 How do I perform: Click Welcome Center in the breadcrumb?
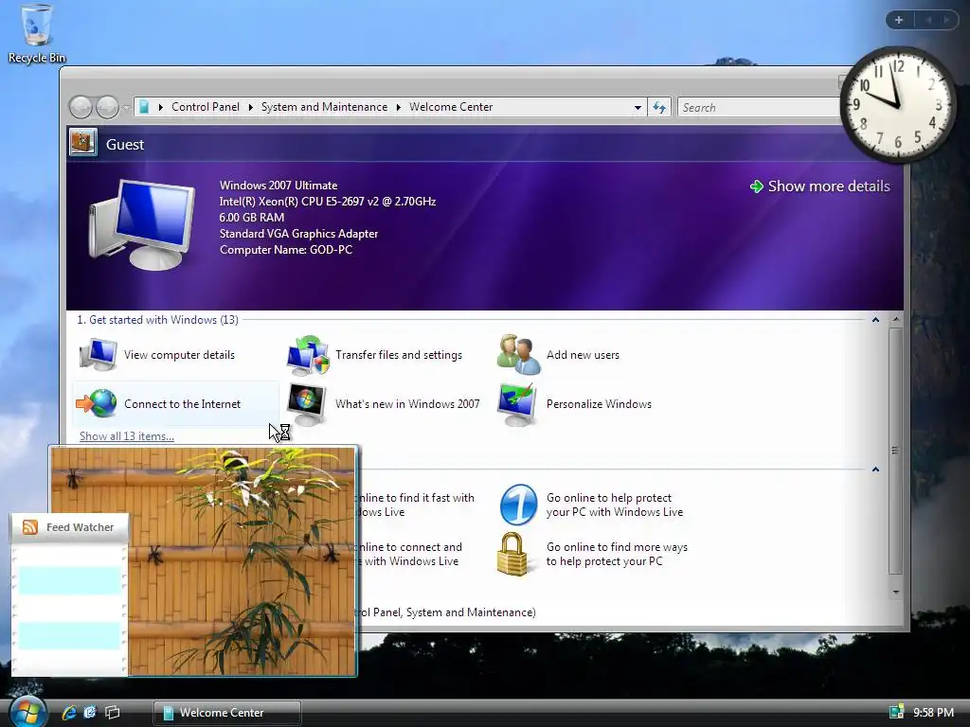[x=451, y=107]
